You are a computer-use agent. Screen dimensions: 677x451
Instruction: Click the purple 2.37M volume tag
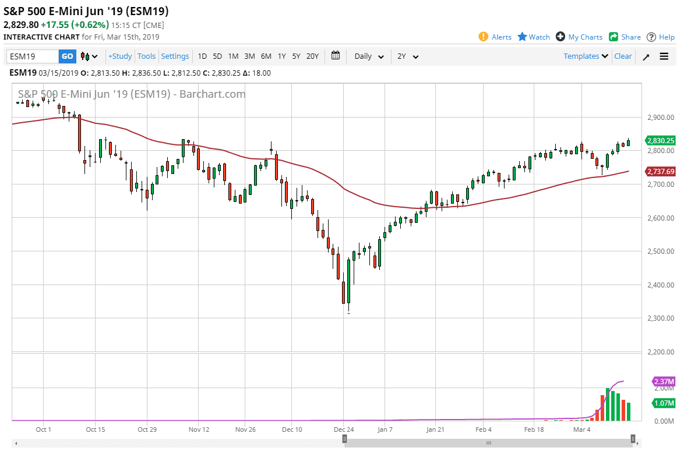(x=663, y=382)
